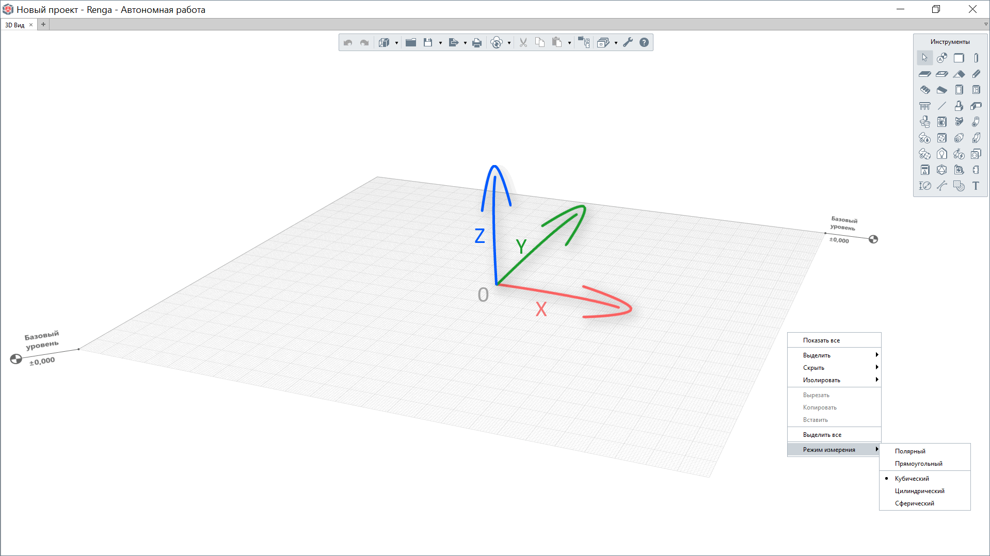Image resolution: width=990 pixels, height=556 pixels.
Task: Click the 3D model view icon
Action: pos(384,43)
